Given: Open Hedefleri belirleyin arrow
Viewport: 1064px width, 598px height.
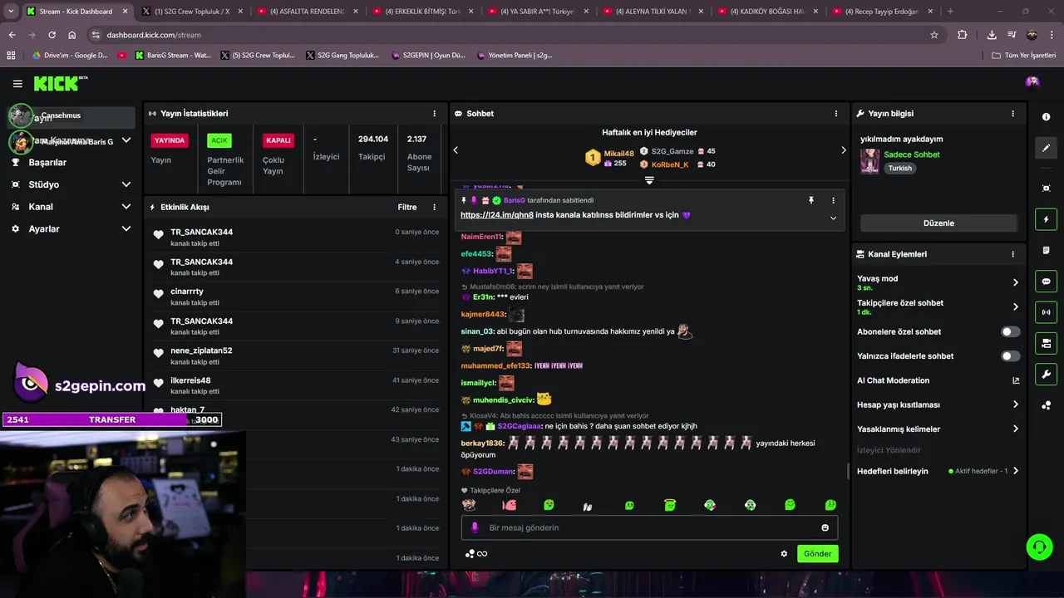Looking at the screenshot, I should [x=1015, y=471].
